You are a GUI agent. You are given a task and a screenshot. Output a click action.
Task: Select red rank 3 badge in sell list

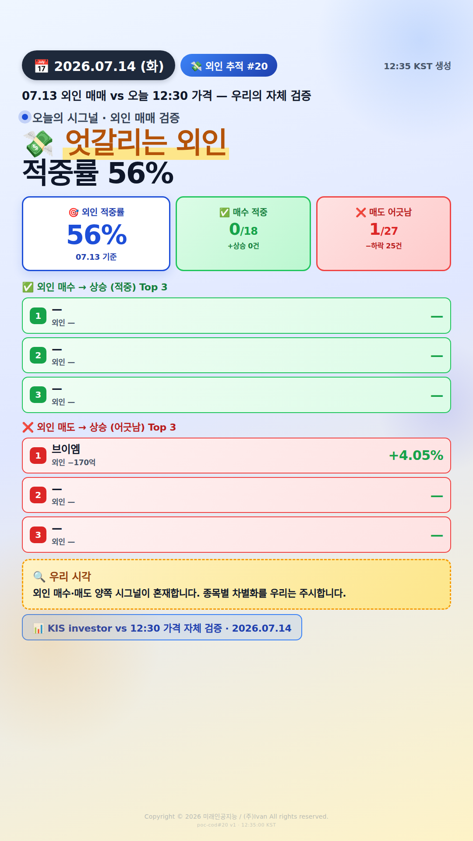[x=38, y=535]
